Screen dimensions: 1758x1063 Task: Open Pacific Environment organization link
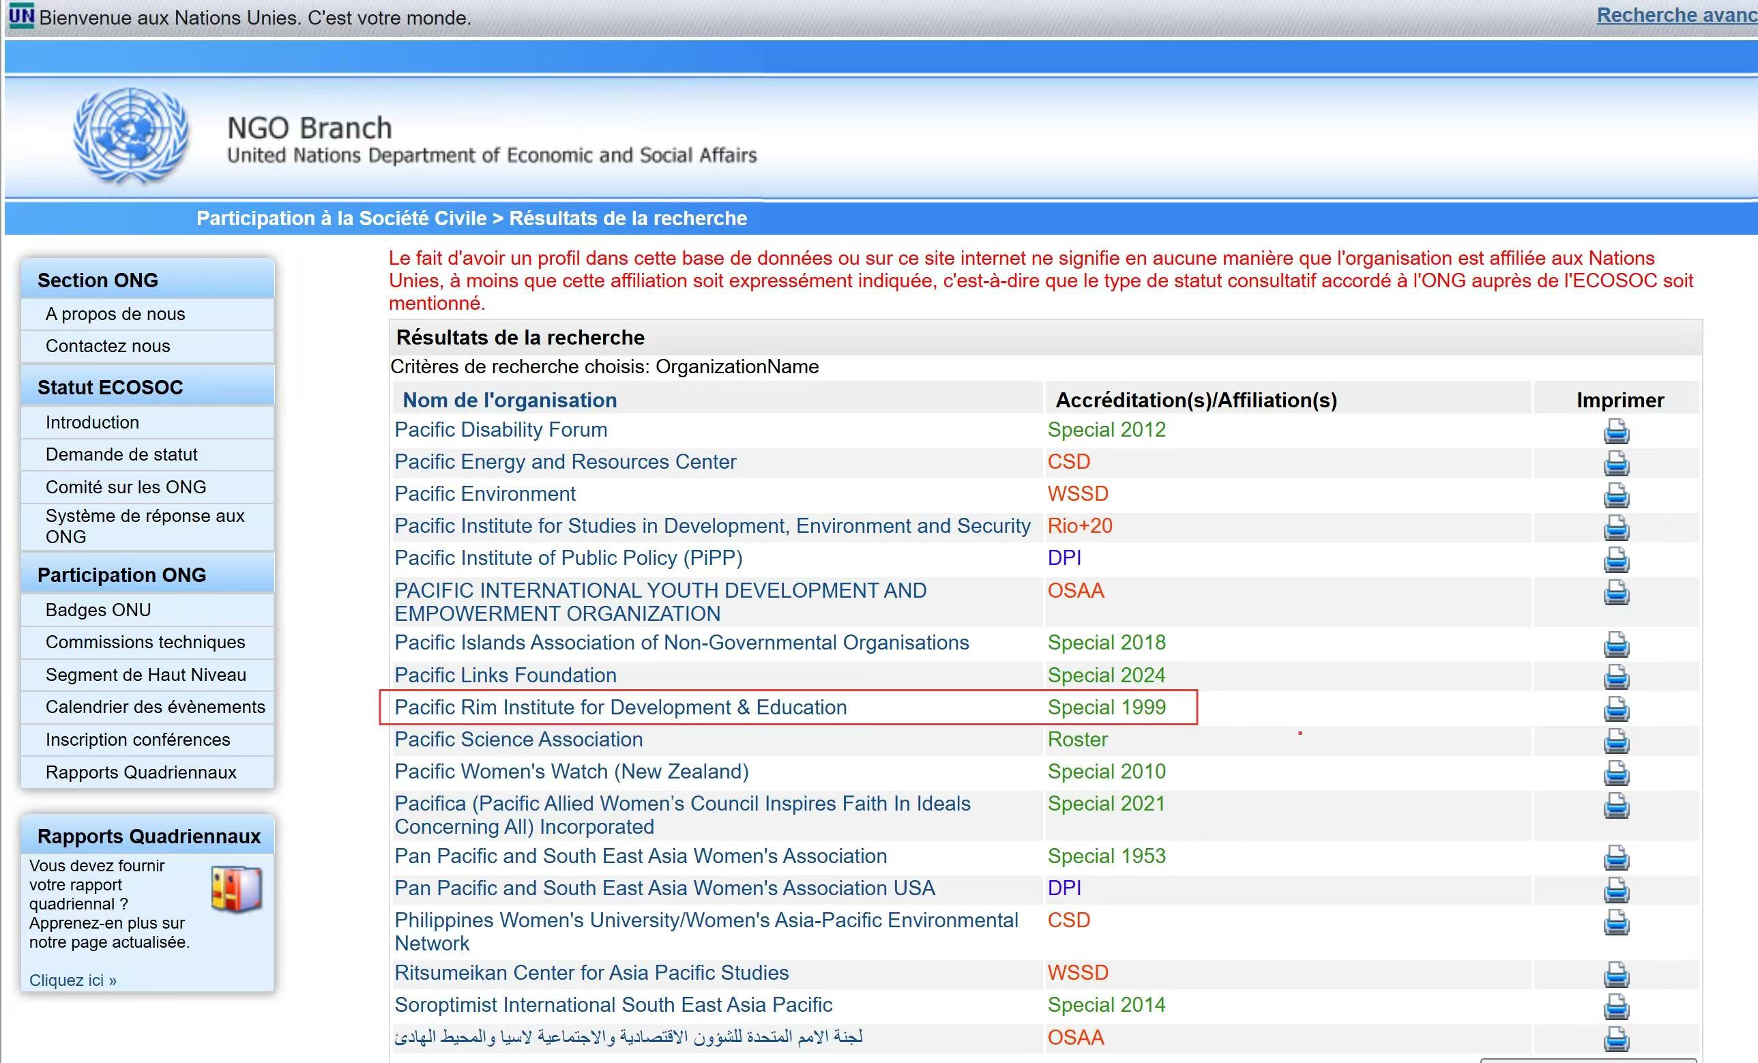click(485, 494)
